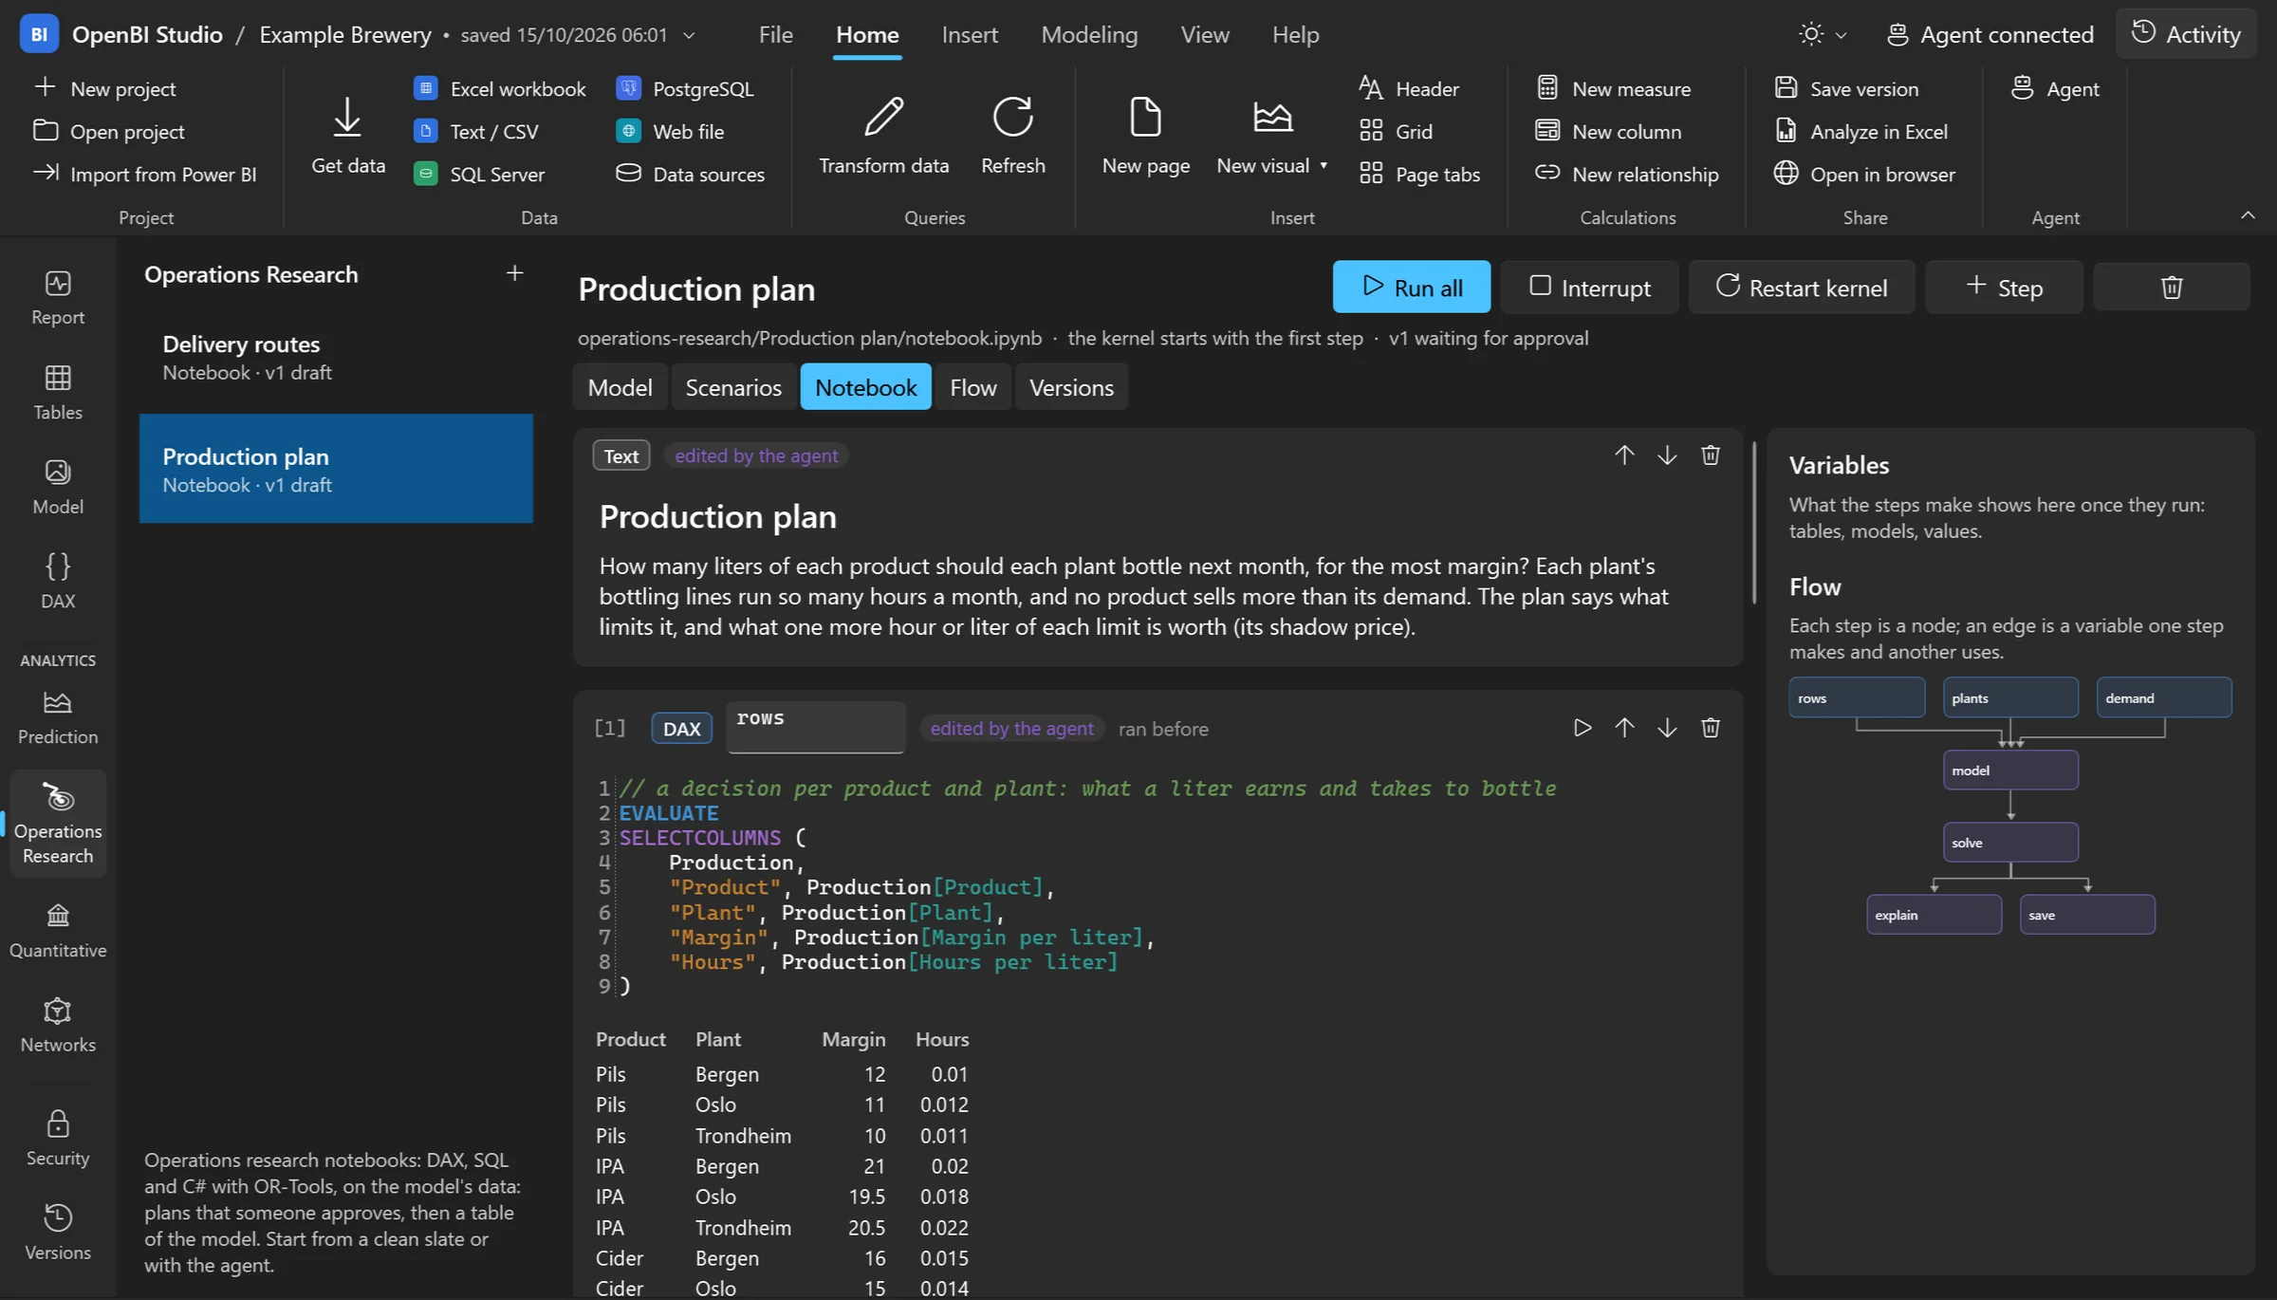
Task: Open the New visual dropdown arrow
Action: pyautogui.click(x=1323, y=165)
